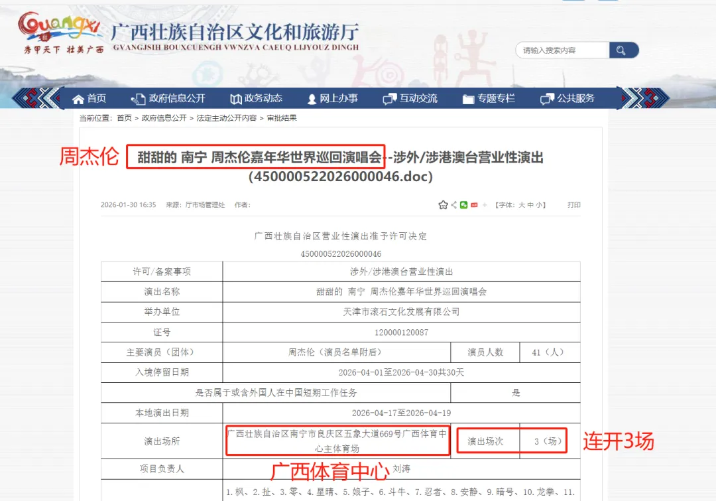Click the icon beside 公共服务
This screenshot has height=501, width=716.
[547, 99]
